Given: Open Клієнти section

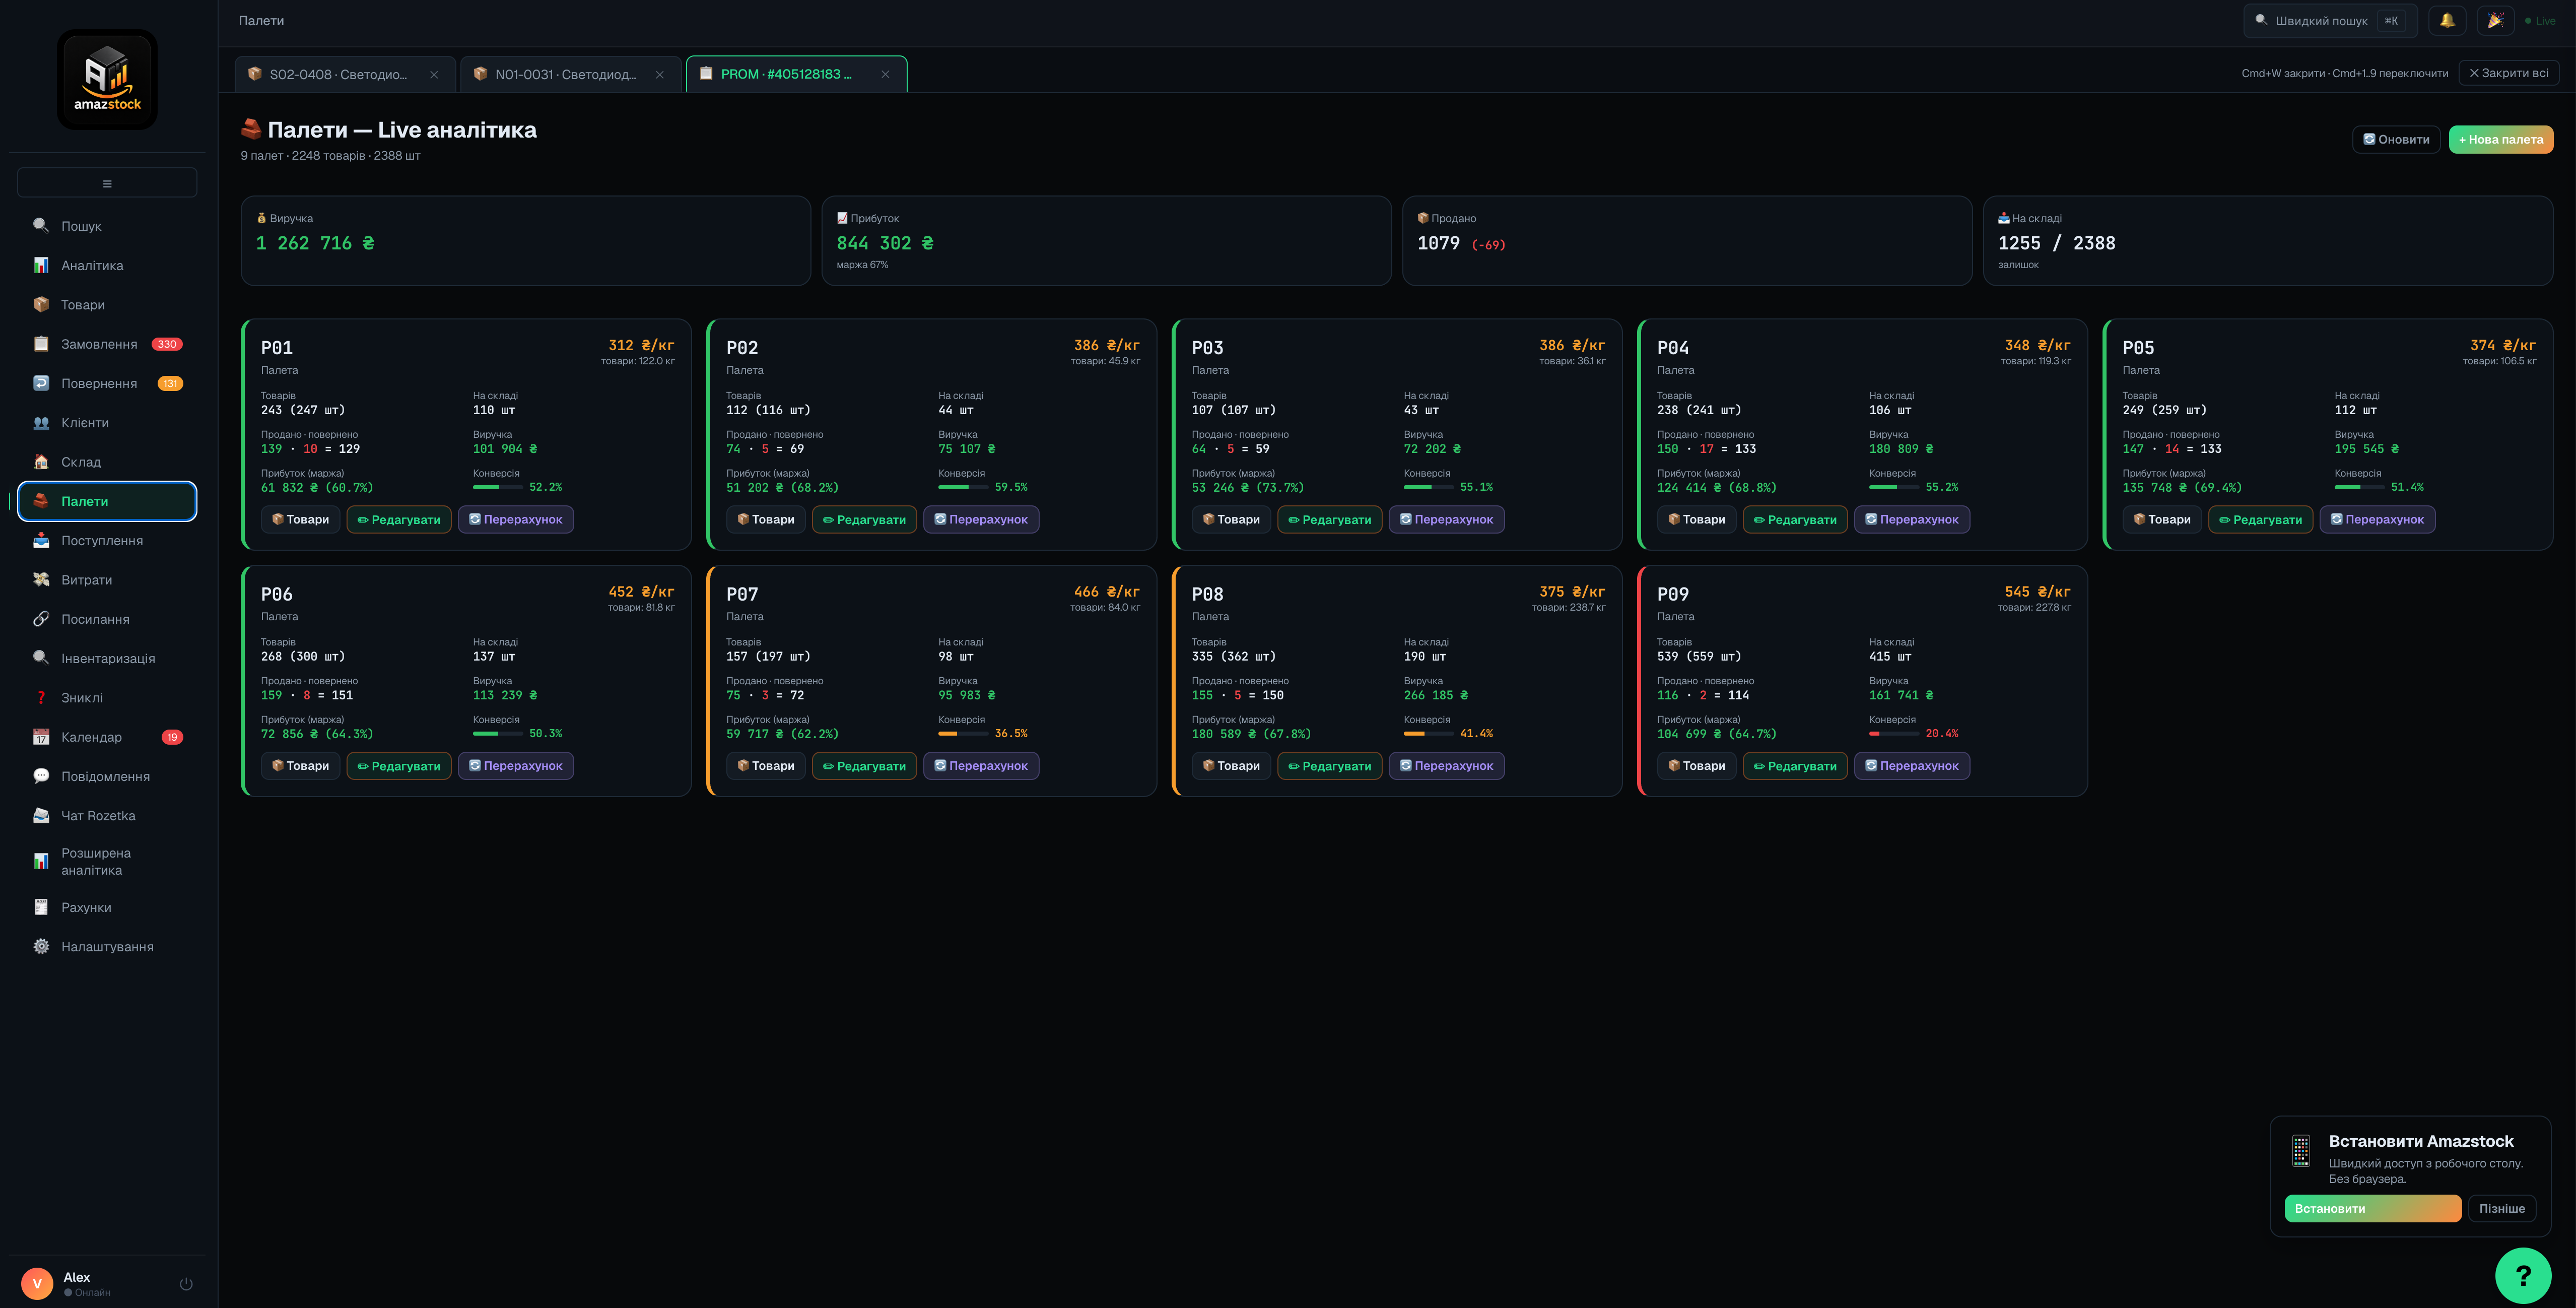Looking at the screenshot, I should 107,423.
